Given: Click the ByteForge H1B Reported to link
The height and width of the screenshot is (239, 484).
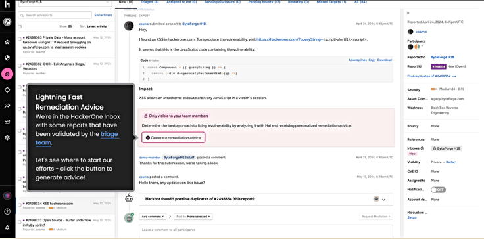Looking at the screenshot, I should click(443, 57).
